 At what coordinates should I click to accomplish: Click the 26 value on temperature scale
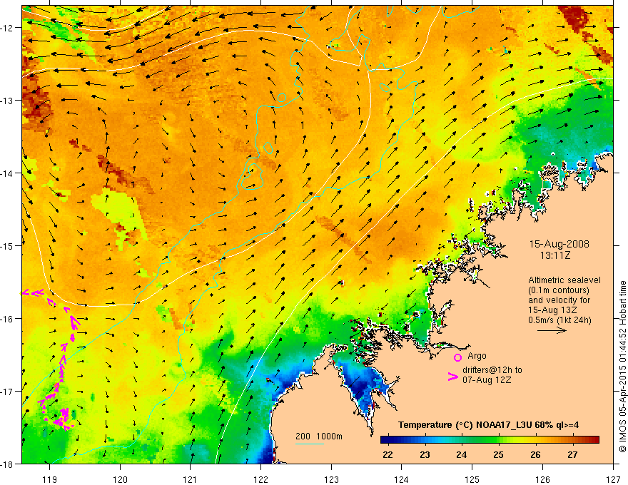535,454
